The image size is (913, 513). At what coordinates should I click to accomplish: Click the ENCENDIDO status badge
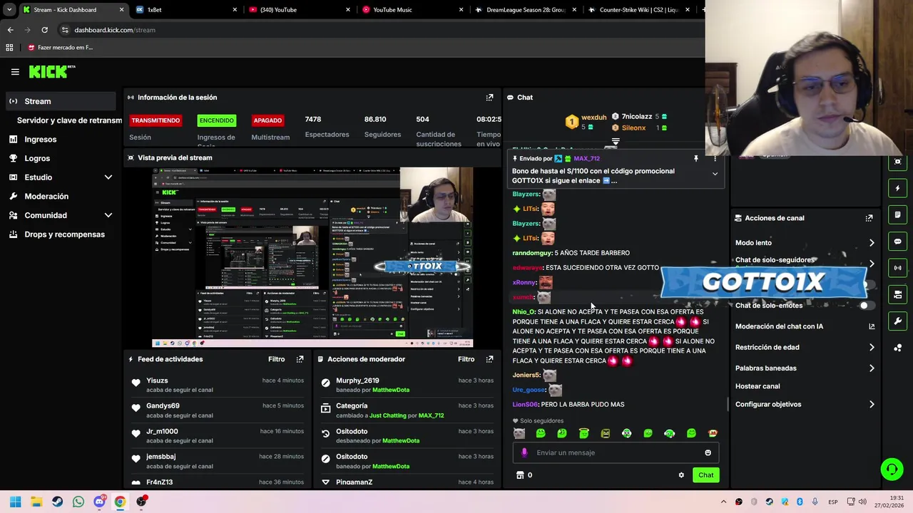(216, 120)
